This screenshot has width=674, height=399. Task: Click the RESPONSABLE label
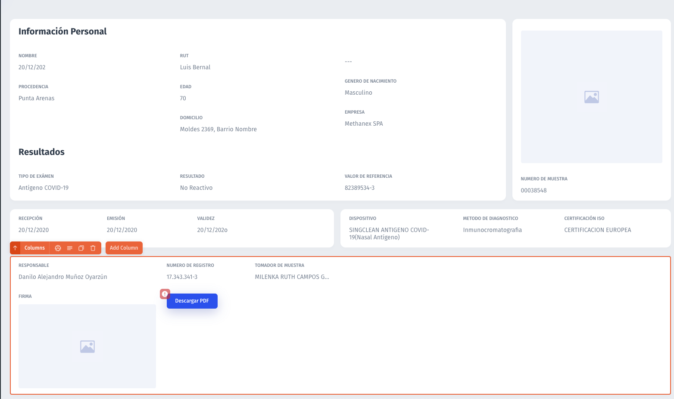click(34, 265)
